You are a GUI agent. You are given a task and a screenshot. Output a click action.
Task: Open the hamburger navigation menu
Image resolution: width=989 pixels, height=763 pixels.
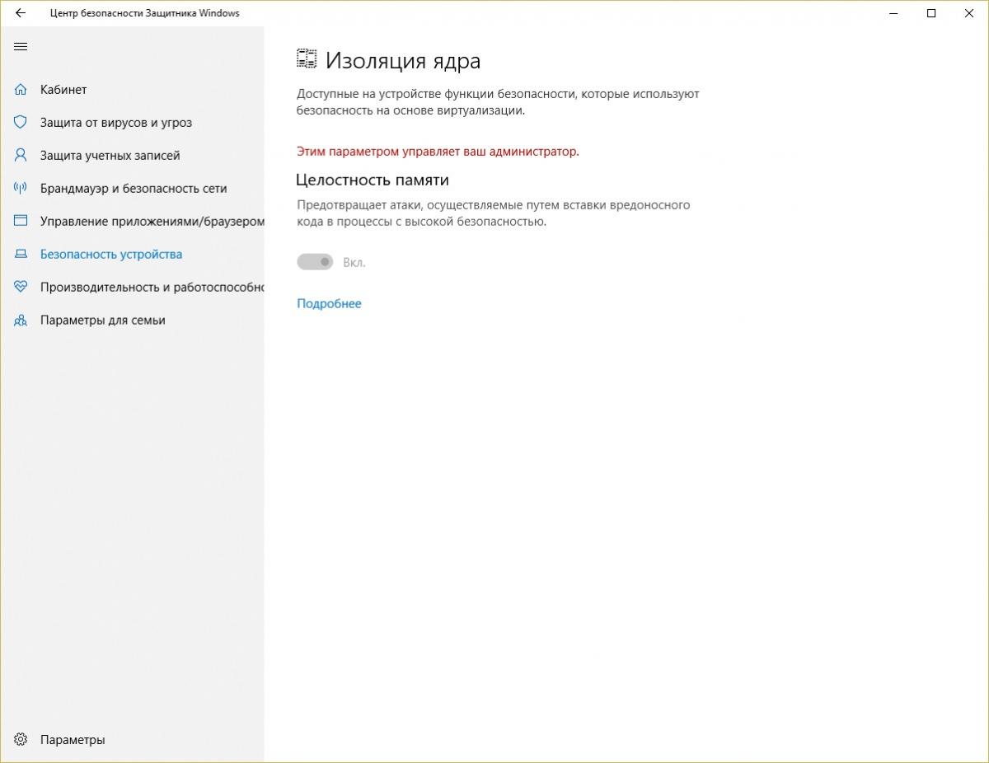click(x=21, y=47)
